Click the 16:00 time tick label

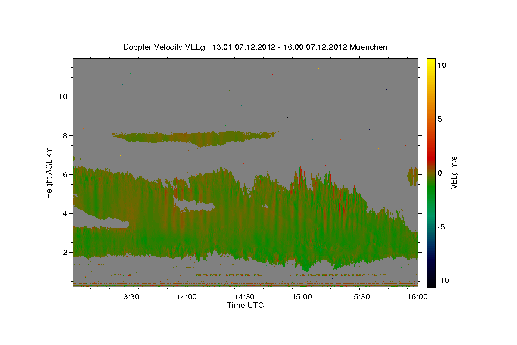pyautogui.click(x=416, y=297)
